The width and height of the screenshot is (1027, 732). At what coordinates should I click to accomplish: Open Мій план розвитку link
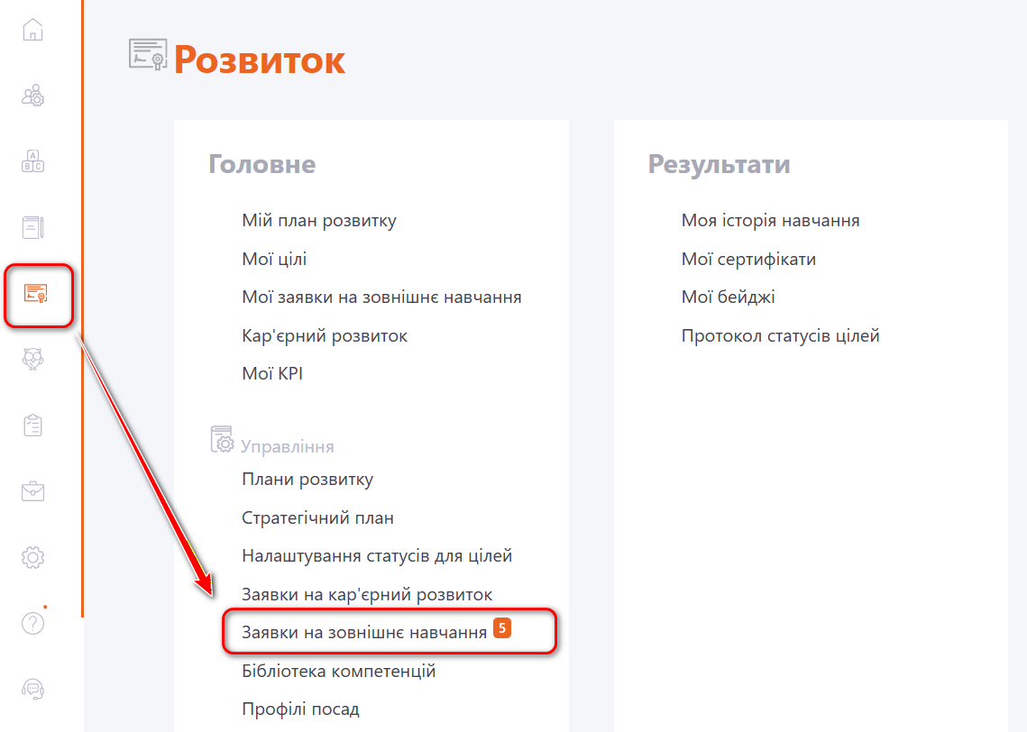coord(319,220)
